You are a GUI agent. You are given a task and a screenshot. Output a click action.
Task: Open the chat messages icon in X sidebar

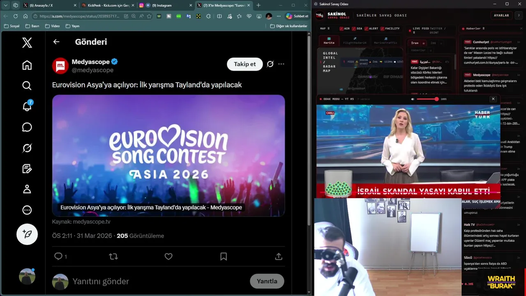click(27, 127)
